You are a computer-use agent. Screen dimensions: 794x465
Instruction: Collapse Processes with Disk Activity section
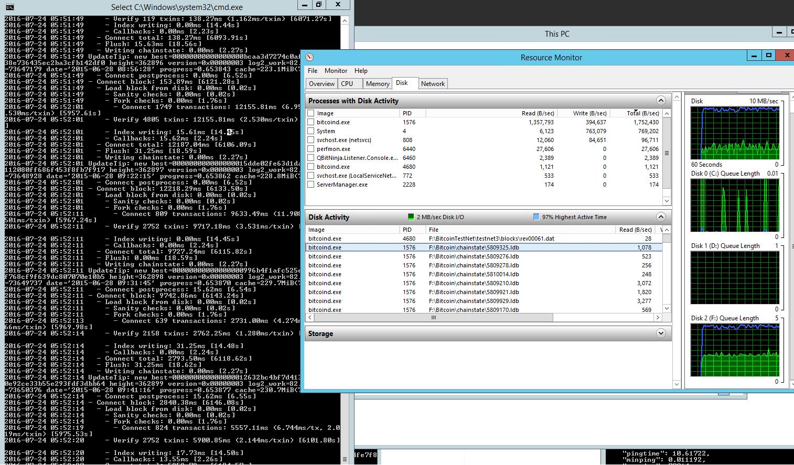661,101
